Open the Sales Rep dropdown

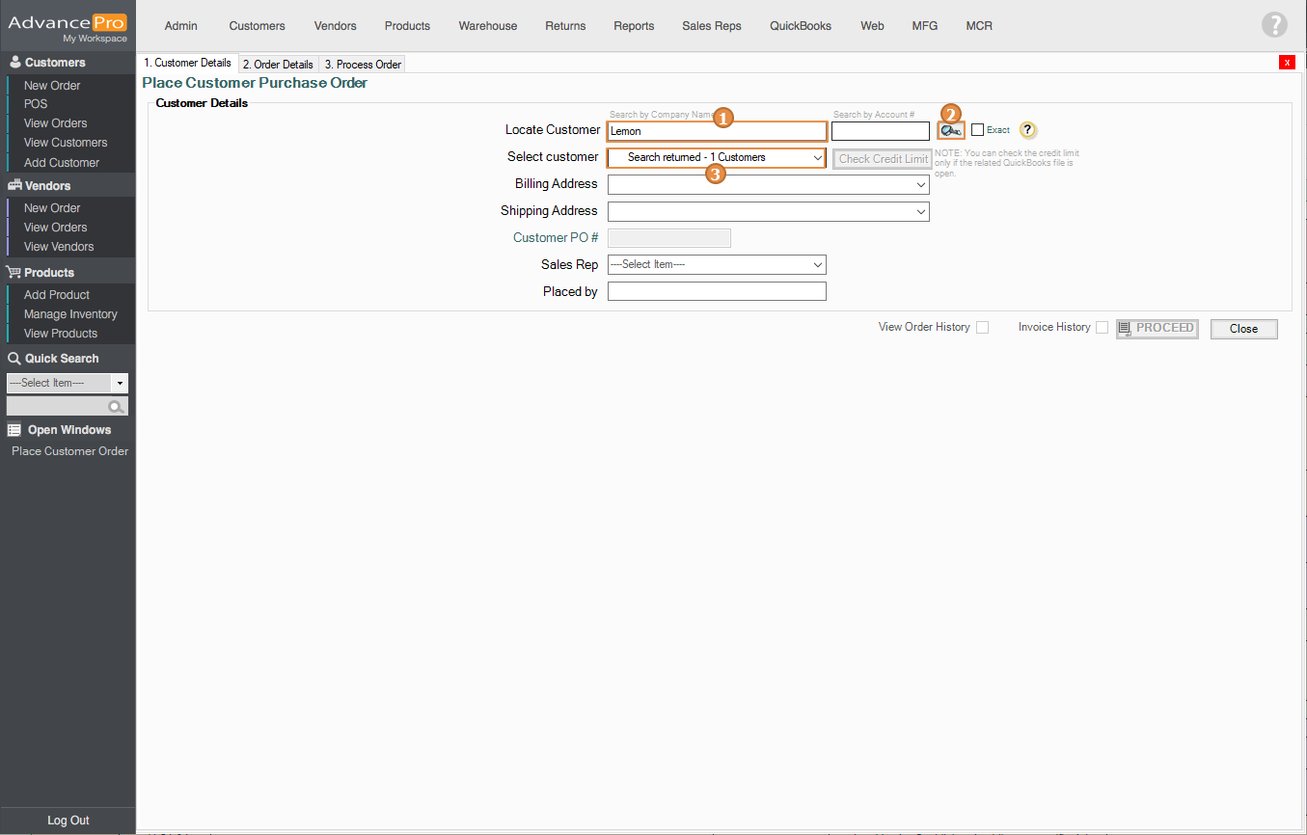(x=717, y=264)
